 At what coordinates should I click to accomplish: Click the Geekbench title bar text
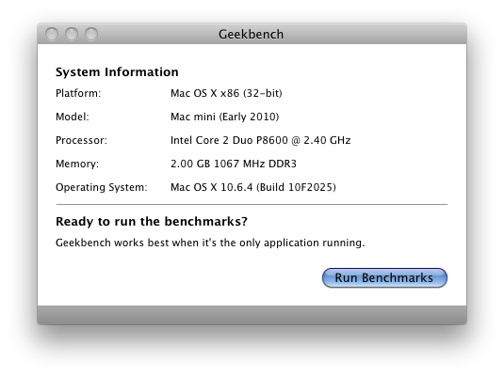coord(251,35)
